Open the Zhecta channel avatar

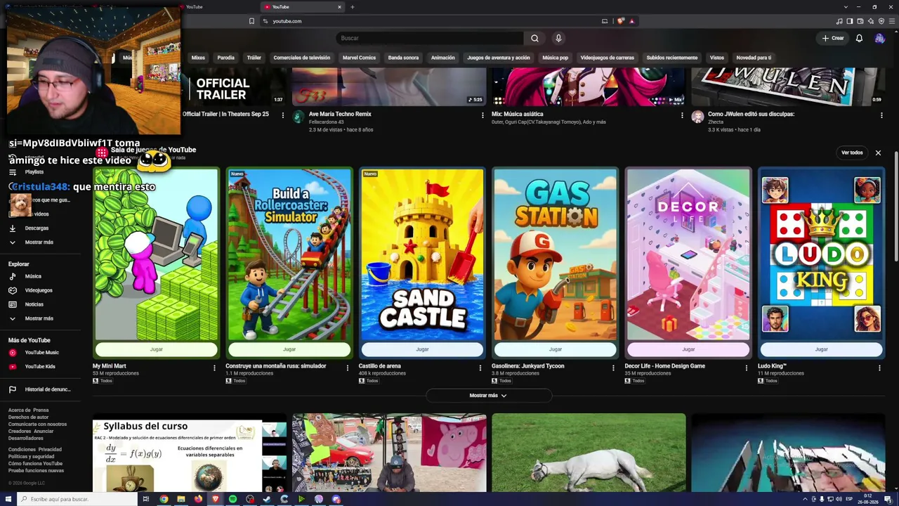[697, 117]
